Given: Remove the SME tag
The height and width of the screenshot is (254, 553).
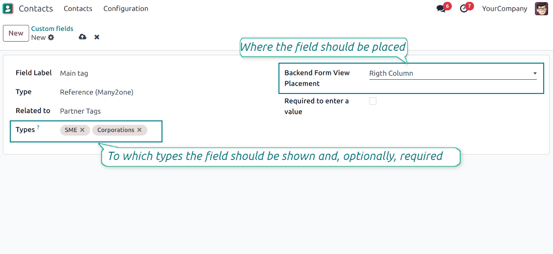Looking at the screenshot, I should [82, 130].
